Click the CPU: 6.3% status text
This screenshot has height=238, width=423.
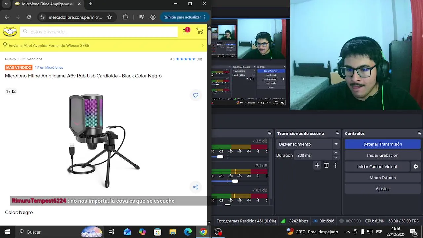click(374, 221)
